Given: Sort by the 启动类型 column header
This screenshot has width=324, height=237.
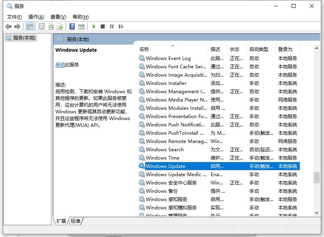Looking at the screenshot, I should coord(259,49).
